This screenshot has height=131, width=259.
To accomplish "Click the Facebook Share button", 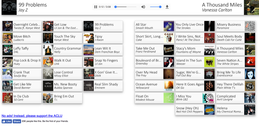I will pos(17,121).
